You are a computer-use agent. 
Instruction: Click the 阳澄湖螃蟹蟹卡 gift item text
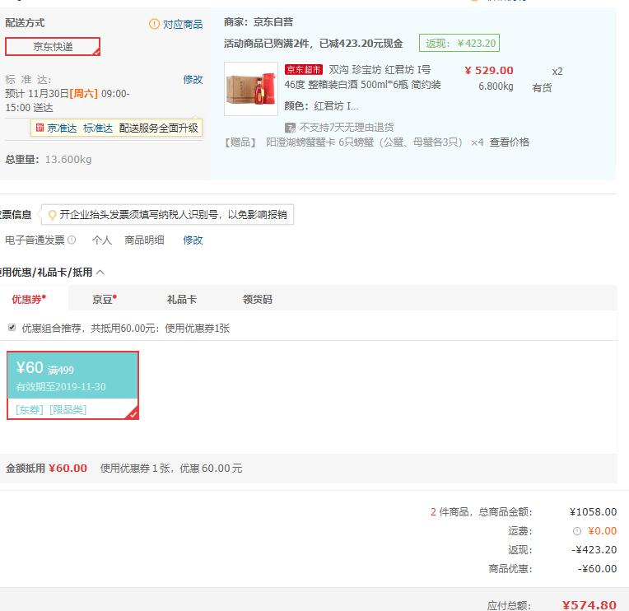pos(364,142)
